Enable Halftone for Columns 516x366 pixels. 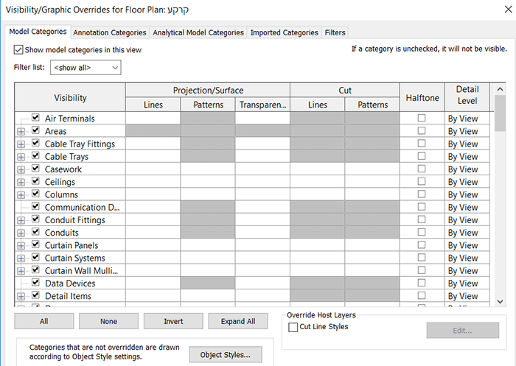pyautogui.click(x=422, y=194)
